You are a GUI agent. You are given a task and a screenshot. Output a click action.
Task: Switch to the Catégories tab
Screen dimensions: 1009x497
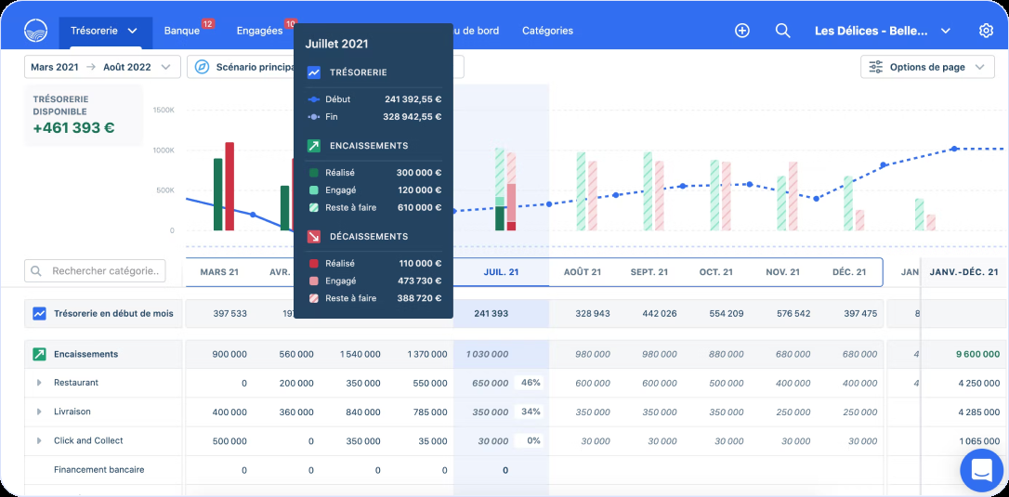point(547,31)
